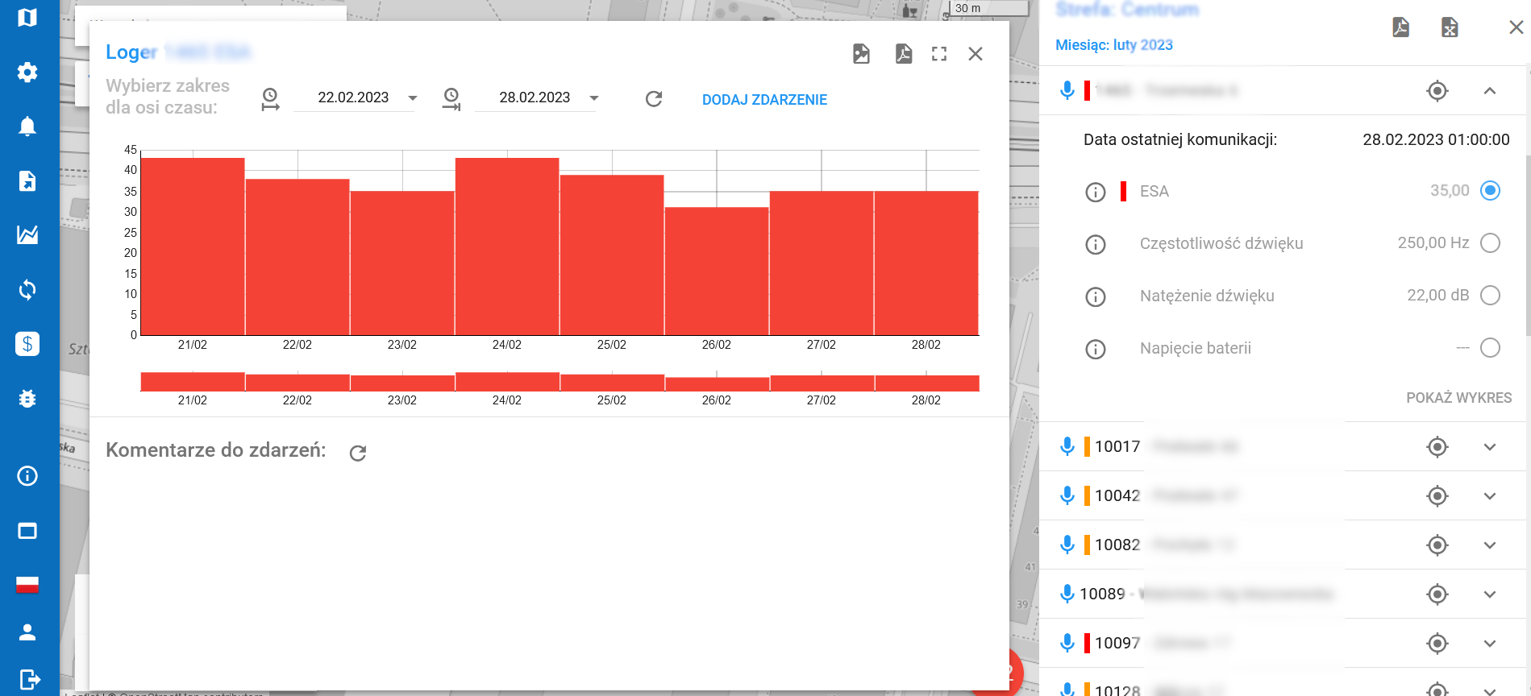Select the Częstotliwość dźwięku radio option
The height and width of the screenshot is (696, 1531).
1490,243
